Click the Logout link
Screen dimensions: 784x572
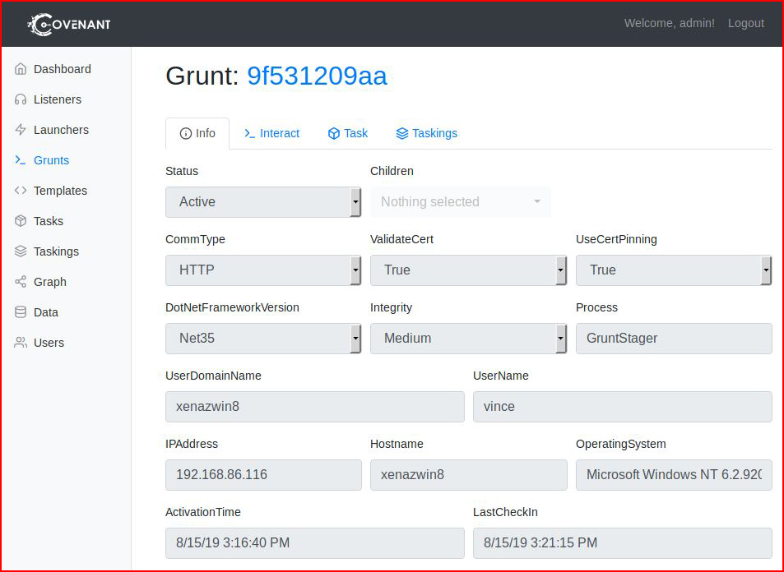(x=746, y=24)
